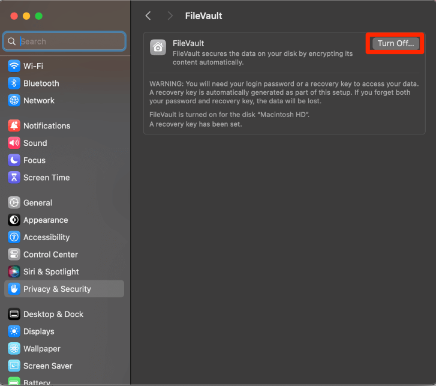The image size is (436, 386).
Task: Switch to Appearance settings
Action: point(46,220)
